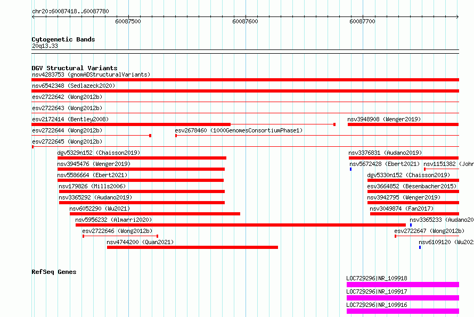This screenshot has height=317, width=474.
Task: Open LOC729296|NR_109918 gene label
Action: point(377,278)
